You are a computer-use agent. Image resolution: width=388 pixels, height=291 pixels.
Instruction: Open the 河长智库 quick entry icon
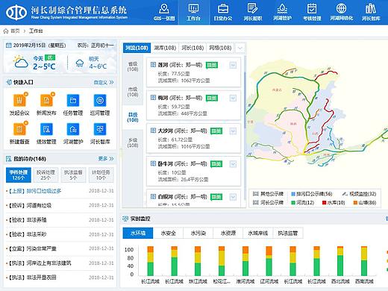click(x=100, y=129)
